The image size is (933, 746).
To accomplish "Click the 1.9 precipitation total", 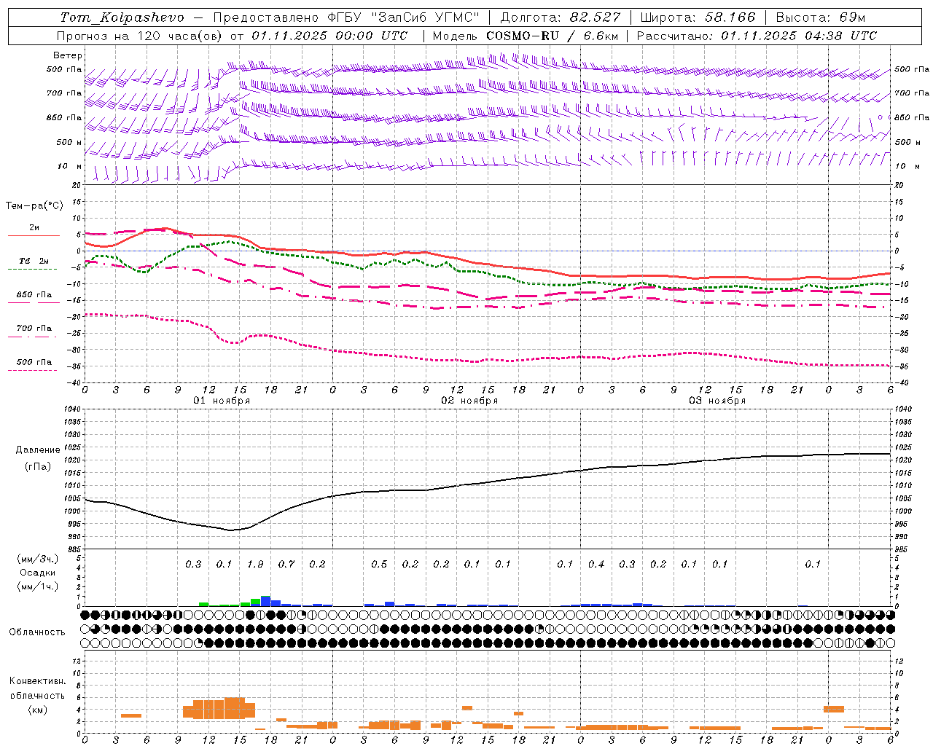I will coord(255,565).
